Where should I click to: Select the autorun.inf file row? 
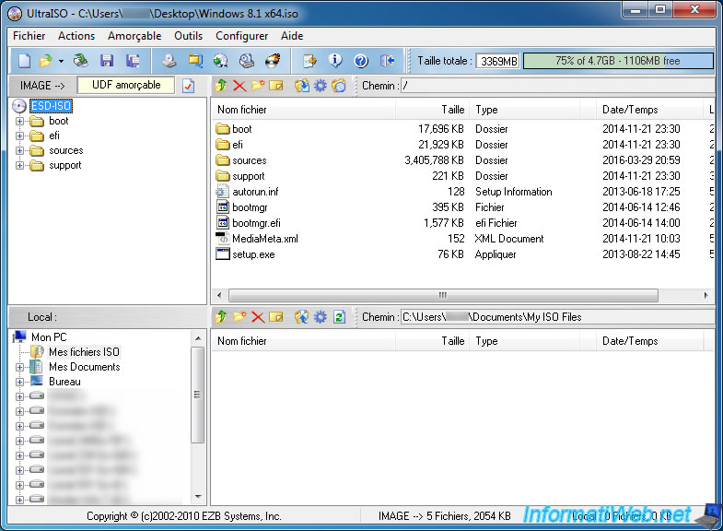pos(463,192)
